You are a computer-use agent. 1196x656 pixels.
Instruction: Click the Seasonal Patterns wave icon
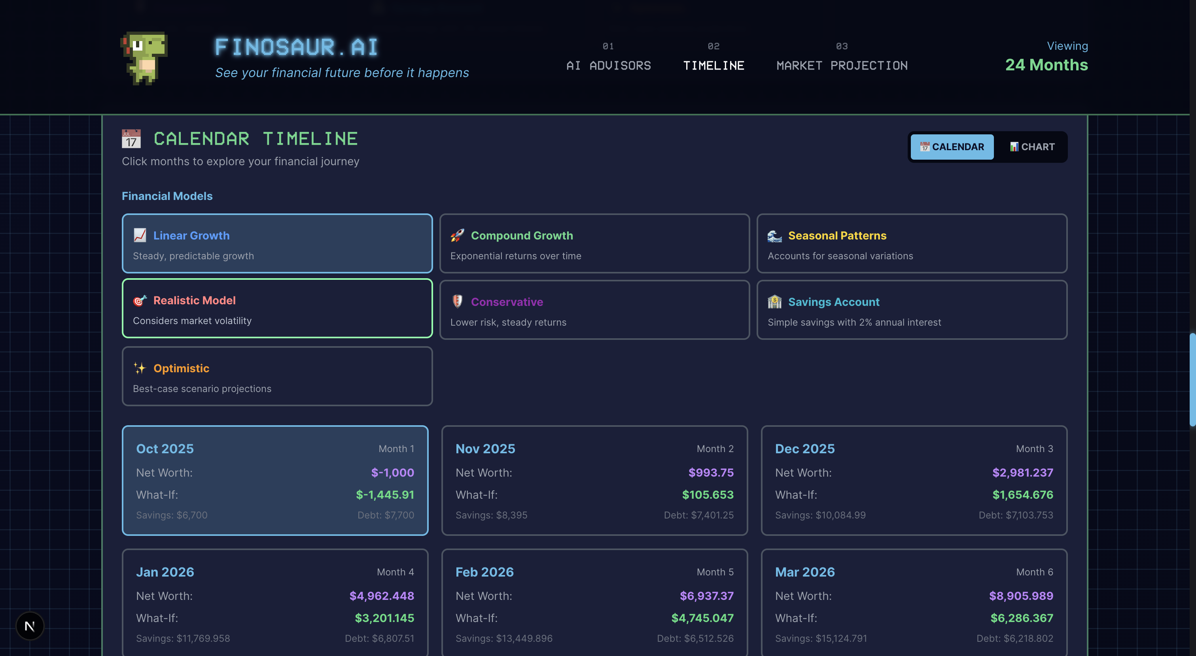pos(774,236)
